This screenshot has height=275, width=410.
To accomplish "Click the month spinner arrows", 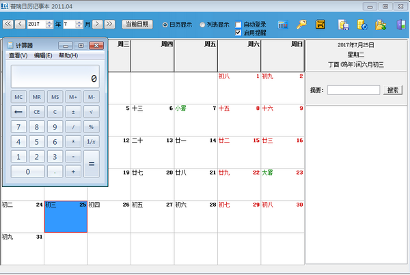I will click(x=79, y=24).
